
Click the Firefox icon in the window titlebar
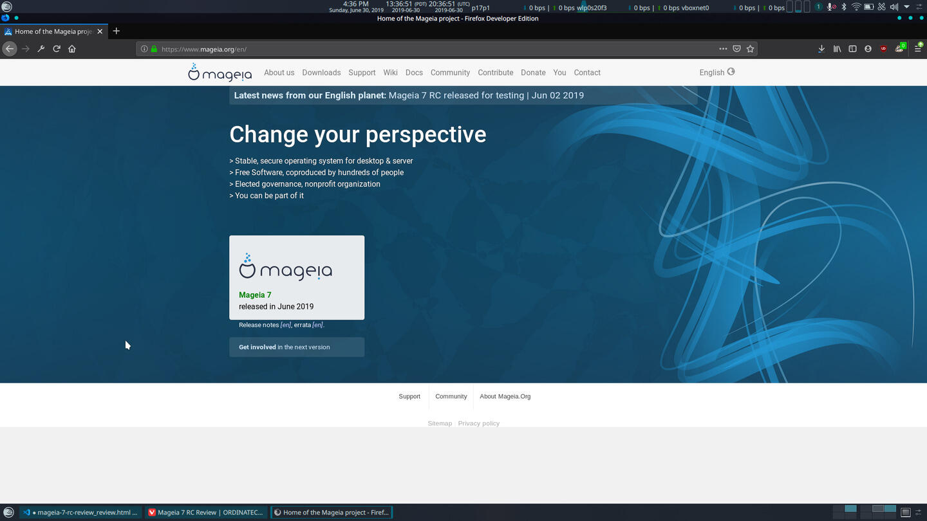[6, 18]
